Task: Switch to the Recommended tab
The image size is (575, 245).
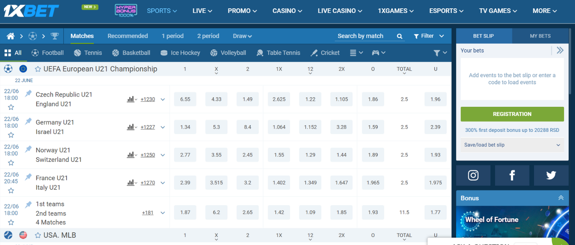Action: (x=127, y=36)
